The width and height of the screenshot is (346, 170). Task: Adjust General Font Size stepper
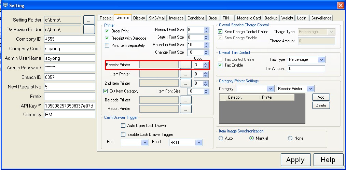206,30
